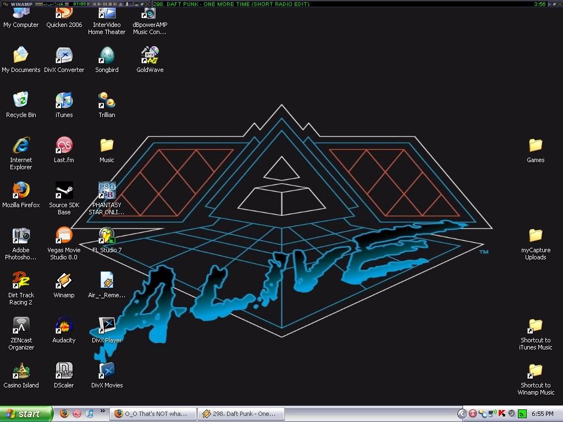Launch Quicken 2006 from the desktop

(64, 18)
